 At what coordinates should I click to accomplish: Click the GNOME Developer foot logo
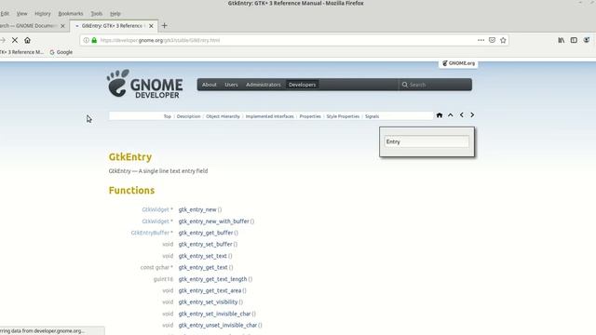145,84
